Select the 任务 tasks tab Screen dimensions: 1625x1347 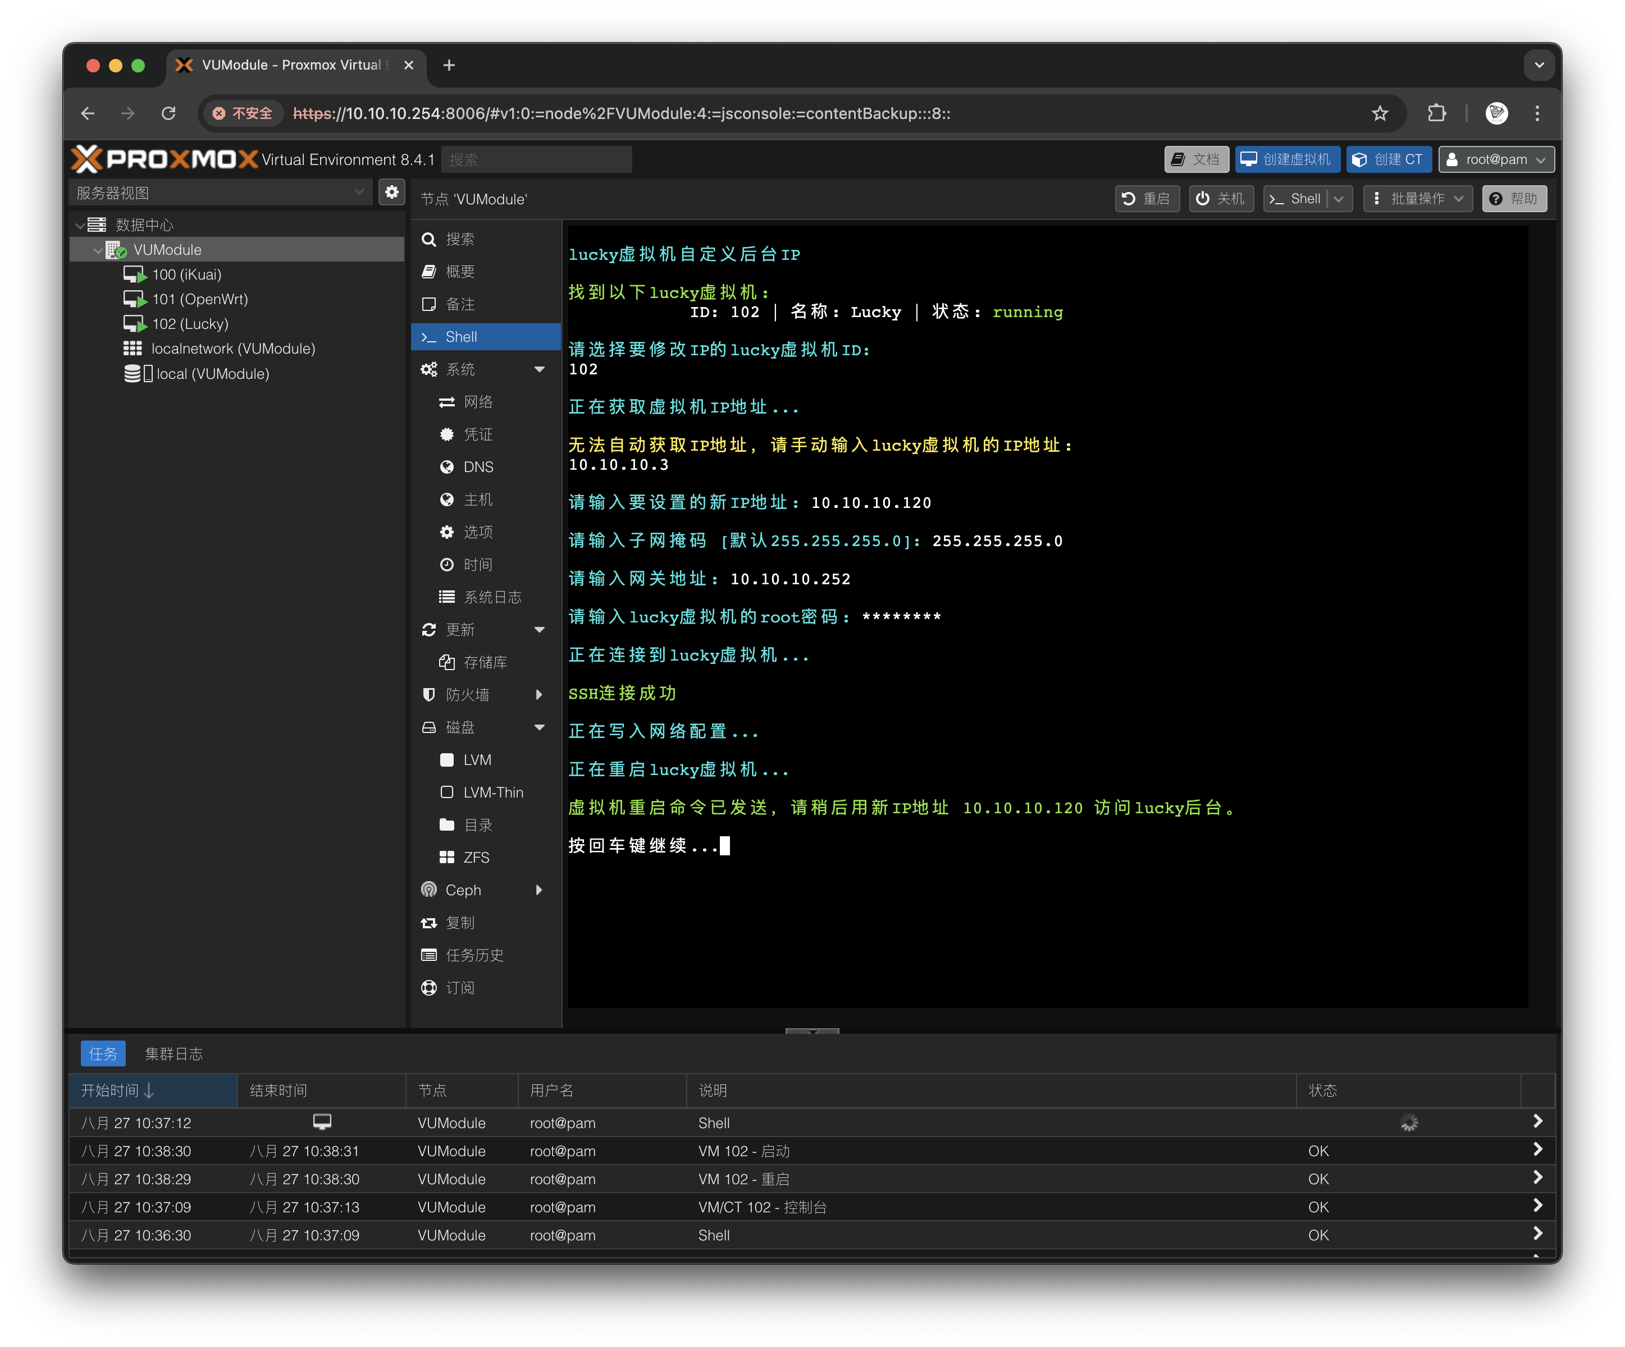[x=103, y=1054]
